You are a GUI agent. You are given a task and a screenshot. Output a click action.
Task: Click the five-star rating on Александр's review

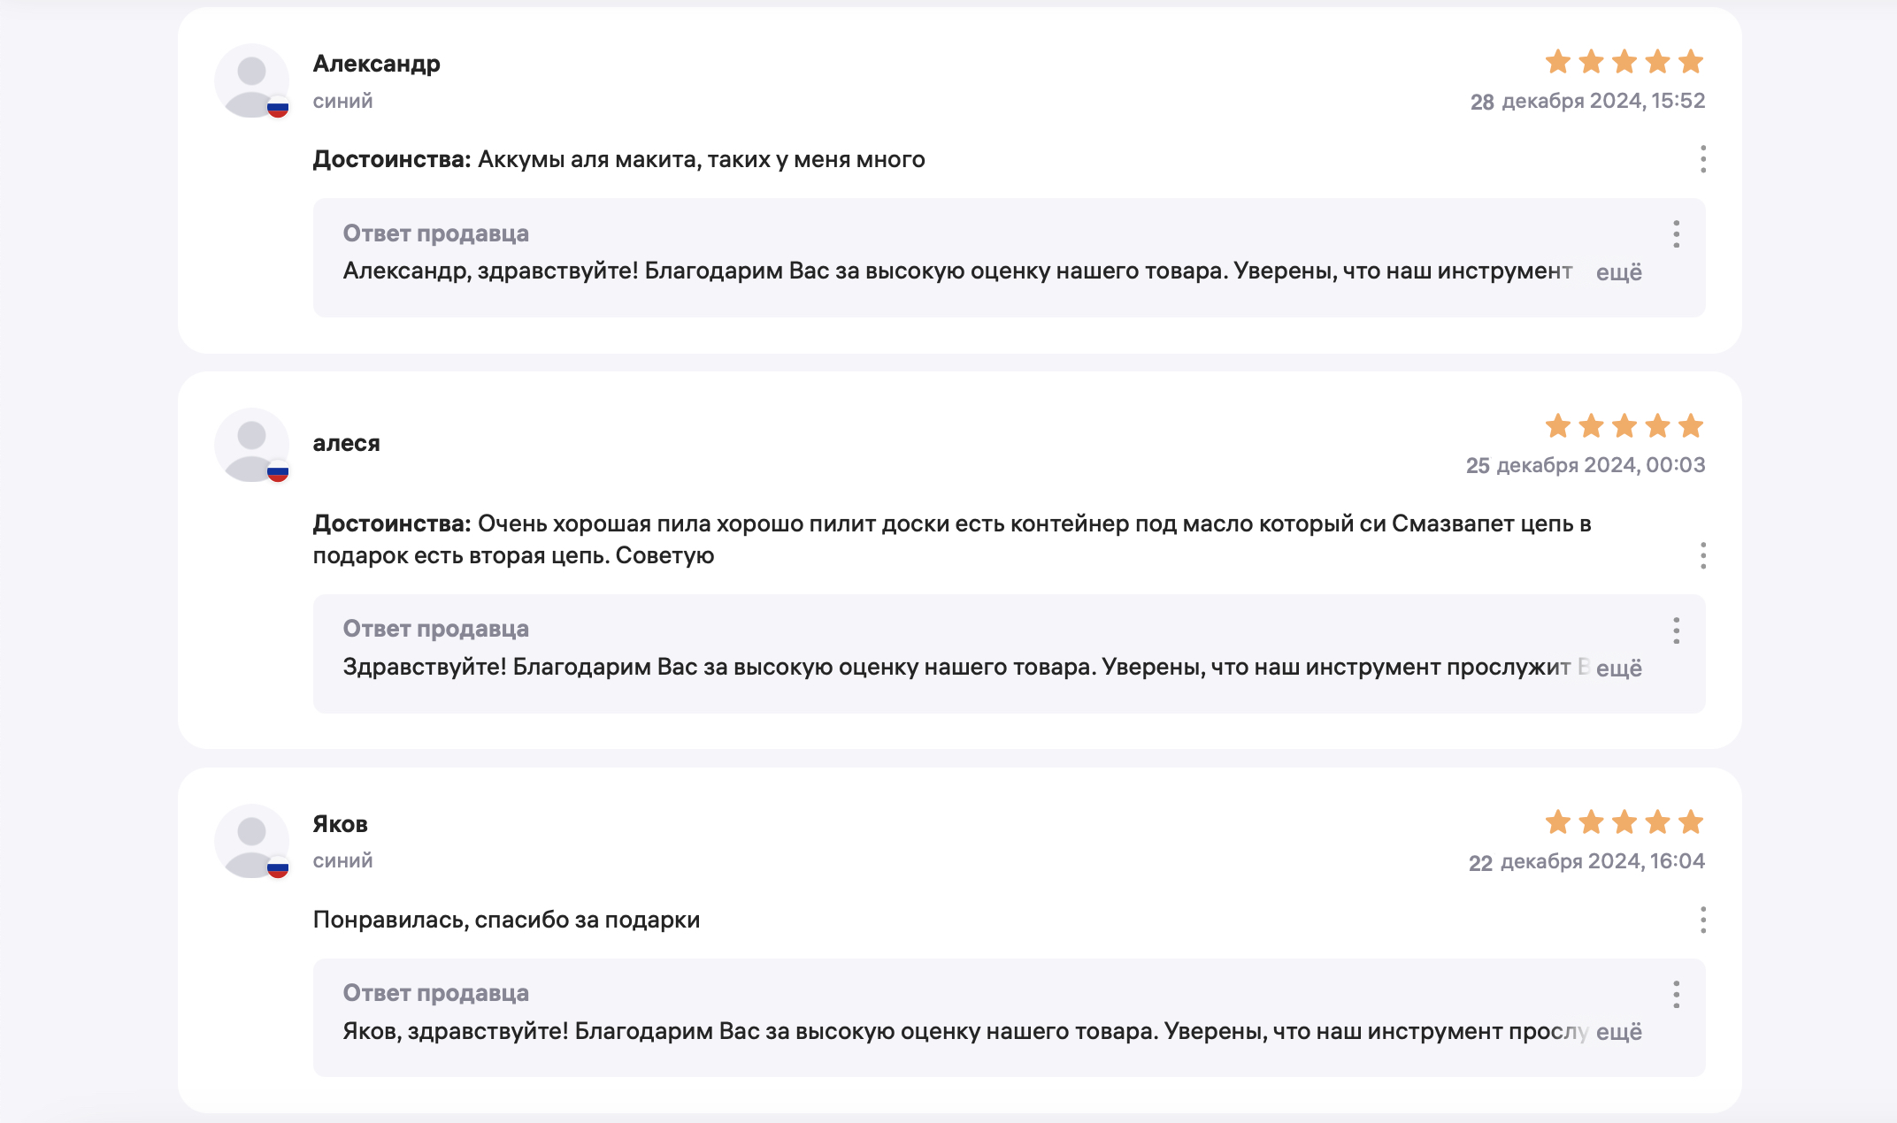point(1624,62)
